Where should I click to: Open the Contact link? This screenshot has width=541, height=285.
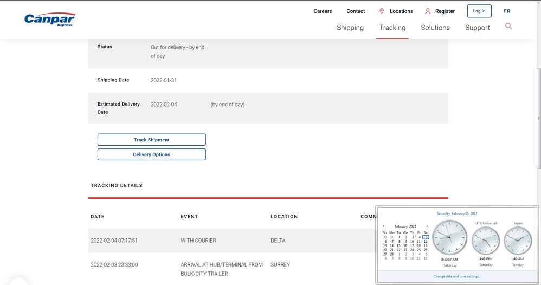point(356,11)
